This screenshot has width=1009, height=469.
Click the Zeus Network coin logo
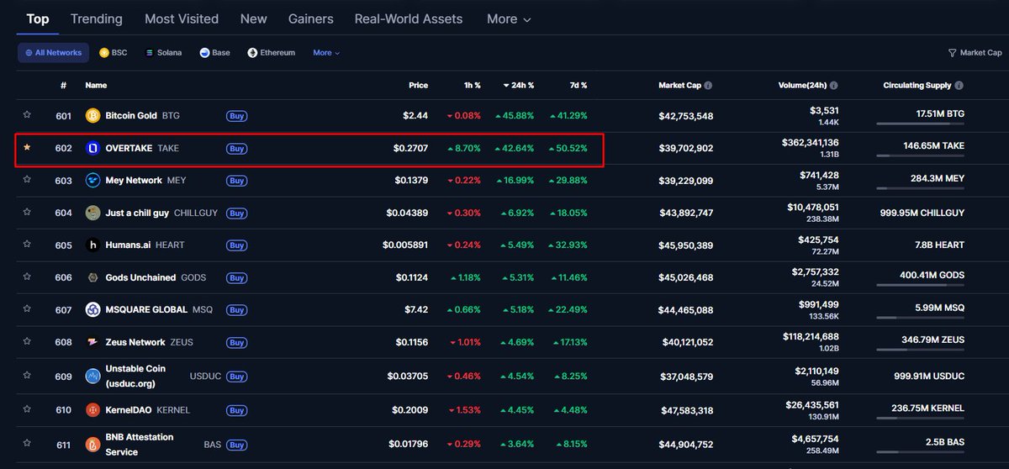click(92, 342)
